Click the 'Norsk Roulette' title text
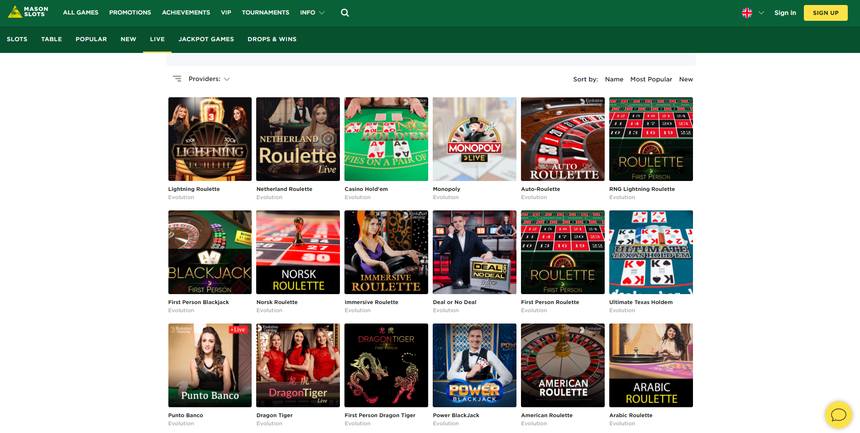The image size is (860, 433). [277, 302]
